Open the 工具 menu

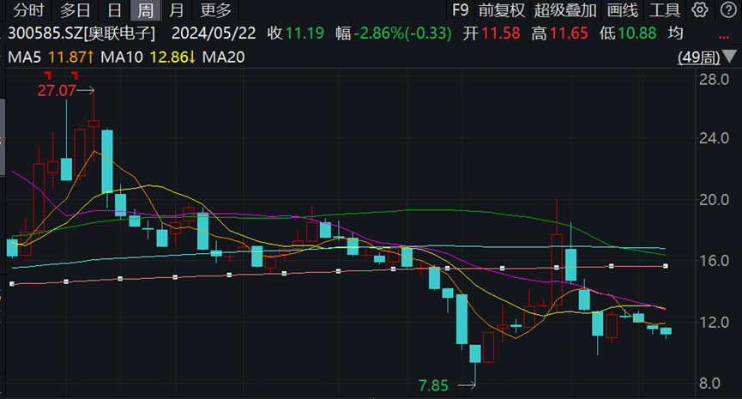[665, 10]
